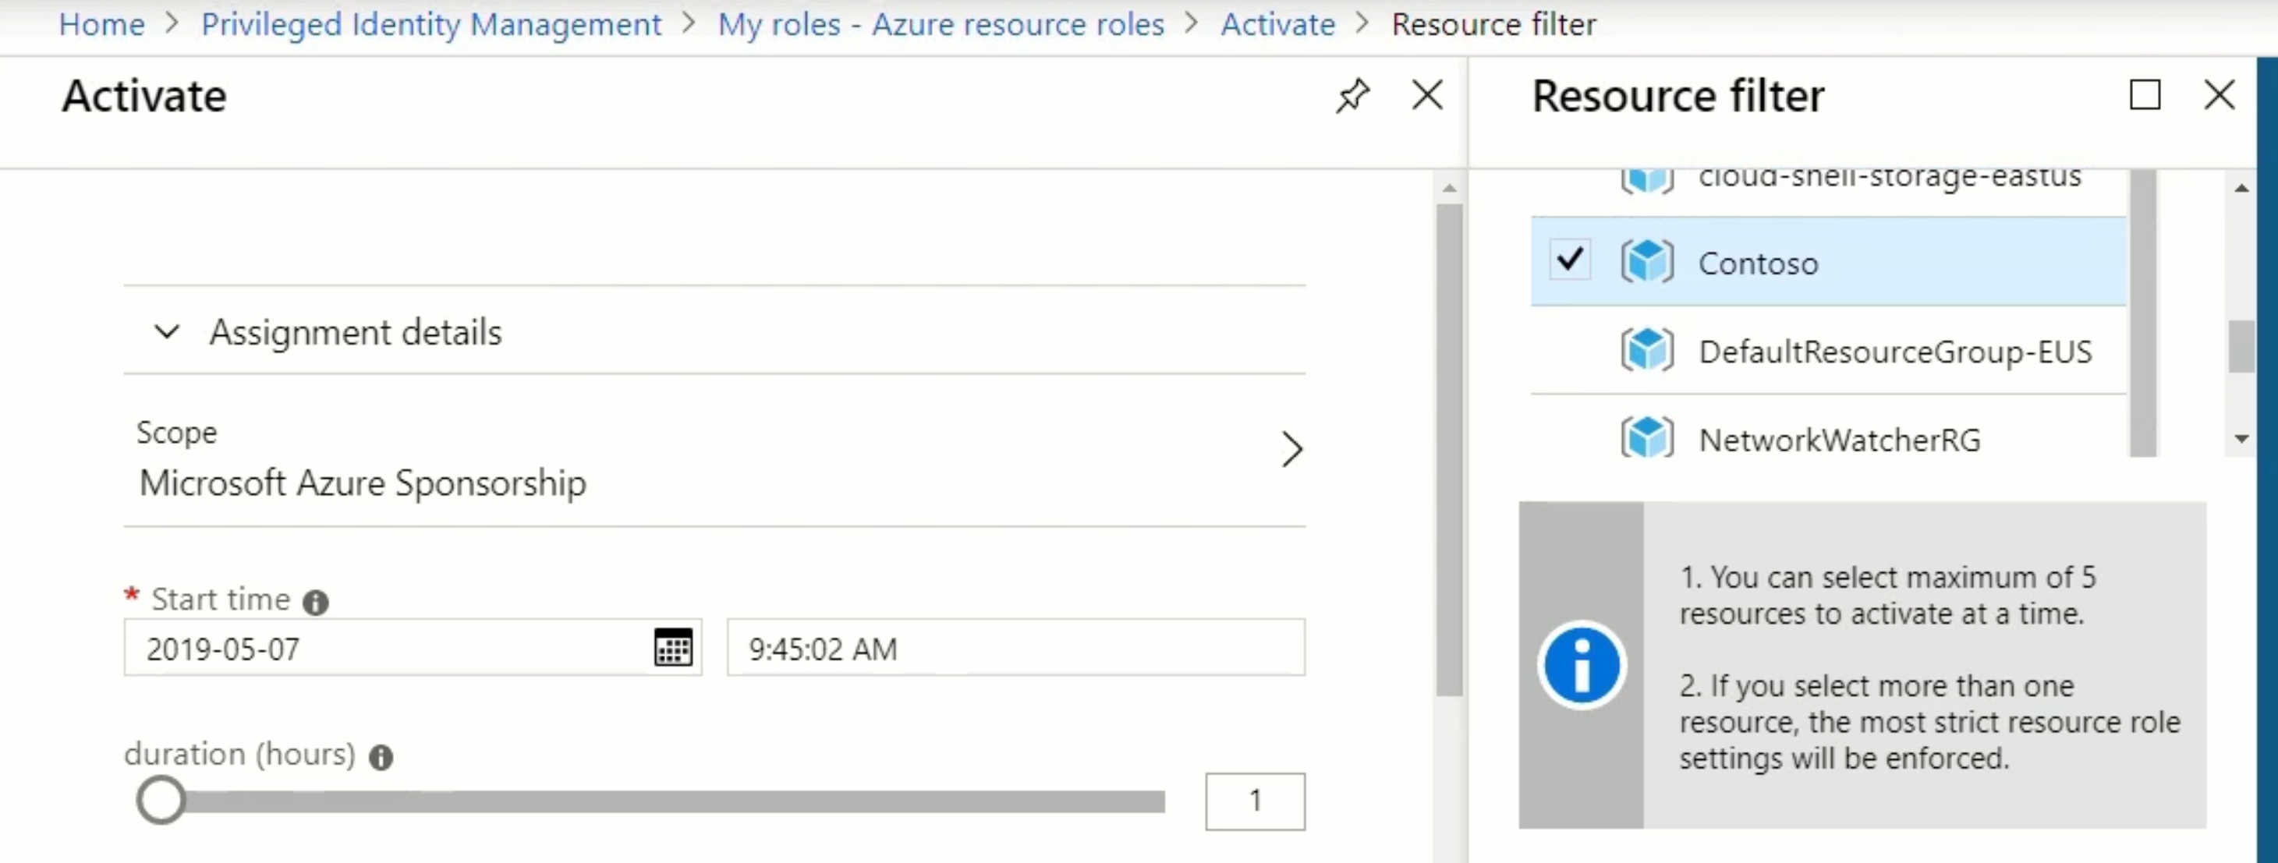Click the Start time info icon
Image resolution: width=2278 pixels, height=863 pixels.
tap(316, 602)
